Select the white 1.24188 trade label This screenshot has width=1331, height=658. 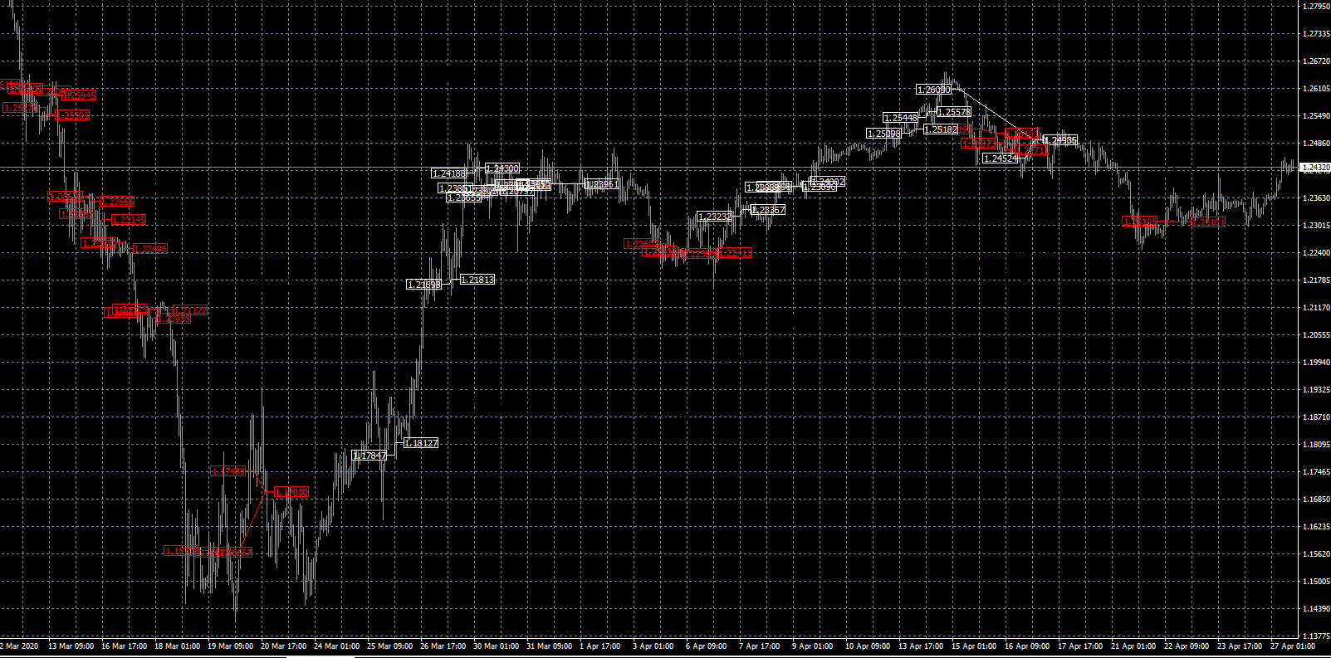coord(449,173)
